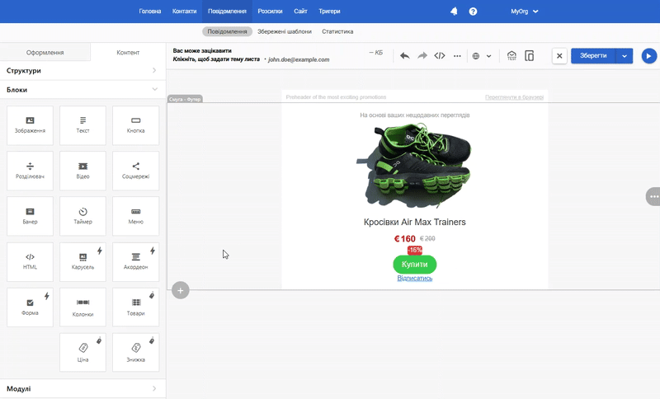Open notifications bell
Viewport: 660px width, 399px height.
(454, 12)
